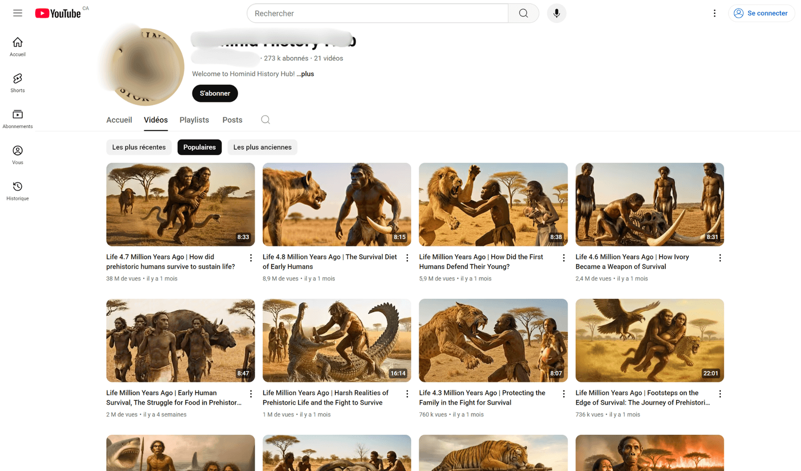This screenshot has height=471, width=801.
Task: Play the 16:14 crocodile thumbnail
Action: [337, 340]
